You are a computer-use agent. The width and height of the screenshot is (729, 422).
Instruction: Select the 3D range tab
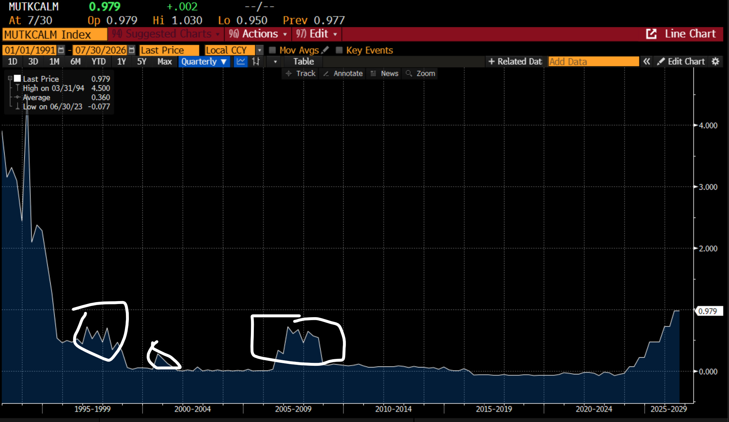point(33,61)
